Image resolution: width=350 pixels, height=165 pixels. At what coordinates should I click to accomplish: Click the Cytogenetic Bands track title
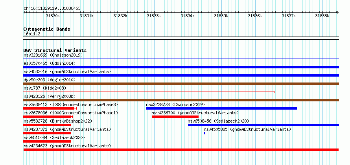click(47, 29)
